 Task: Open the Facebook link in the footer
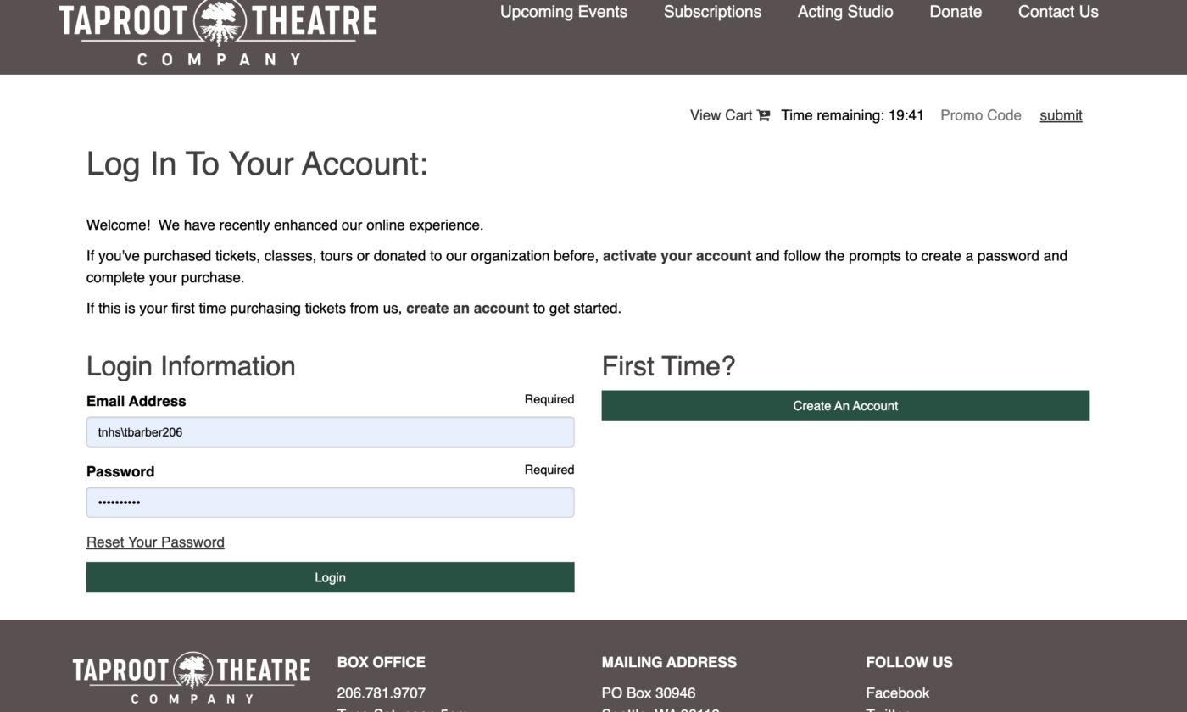coord(897,693)
